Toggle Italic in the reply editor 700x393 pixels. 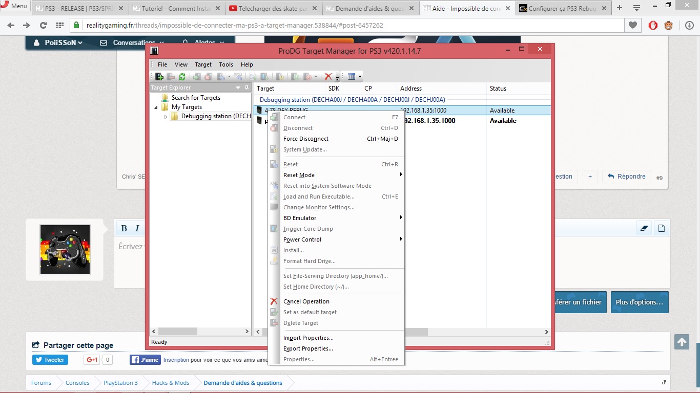(x=137, y=228)
